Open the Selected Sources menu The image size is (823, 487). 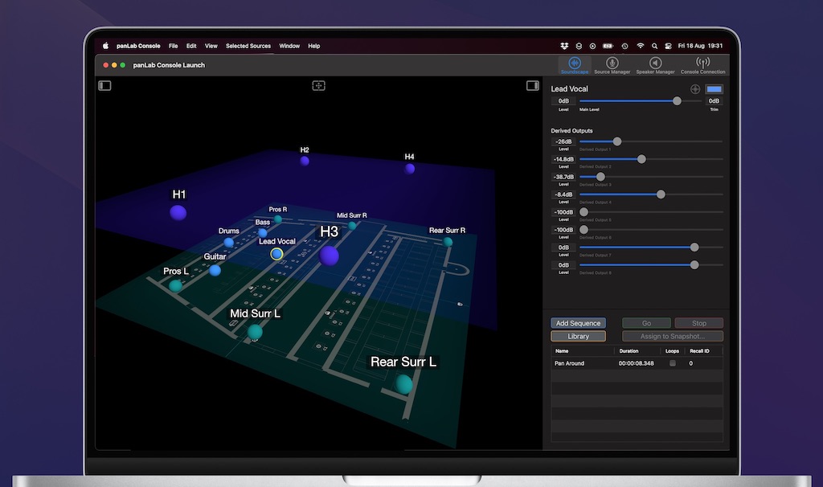[248, 46]
